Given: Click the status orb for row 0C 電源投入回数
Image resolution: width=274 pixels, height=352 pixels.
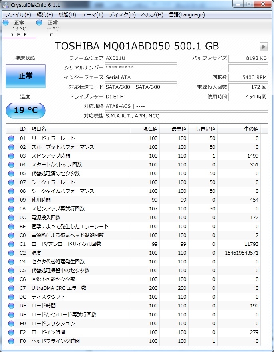Looking at the screenshot, I should [x=11, y=218].
